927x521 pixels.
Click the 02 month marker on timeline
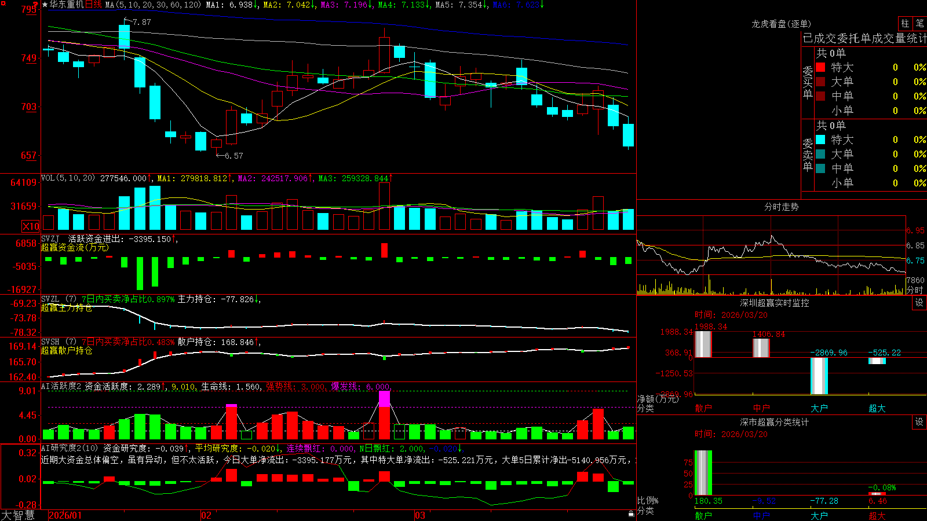(x=206, y=515)
